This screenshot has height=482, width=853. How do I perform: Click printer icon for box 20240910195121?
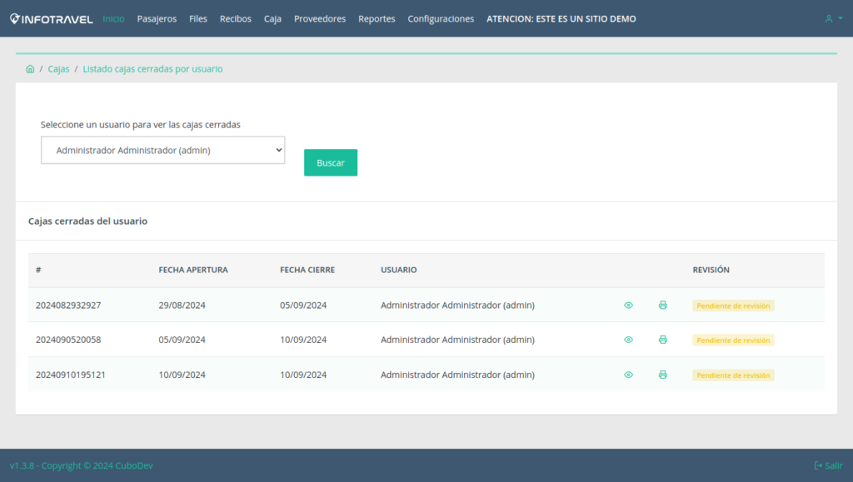click(x=662, y=375)
